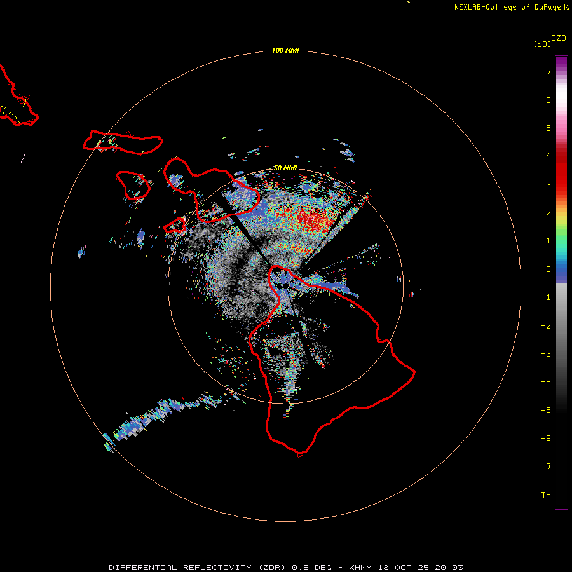Click the 50 NMI range ring label
572x572 pixels.
tap(285, 168)
